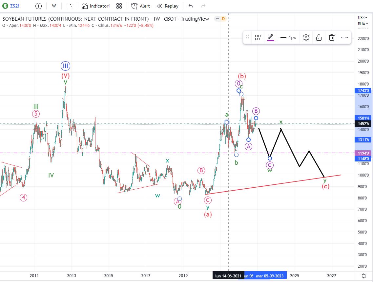Click the pink circled 4 wave label
Image resolution: width=373 pixels, height=282 pixels.
(23, 197)
